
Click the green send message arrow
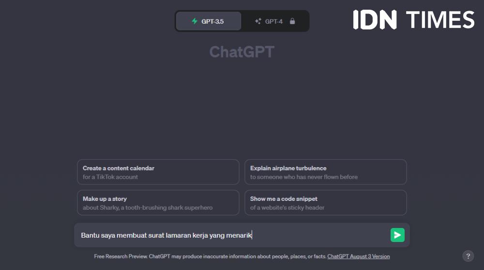tap(397, 235)
